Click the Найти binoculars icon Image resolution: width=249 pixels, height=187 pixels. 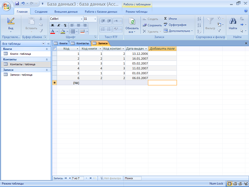(233, 21)
